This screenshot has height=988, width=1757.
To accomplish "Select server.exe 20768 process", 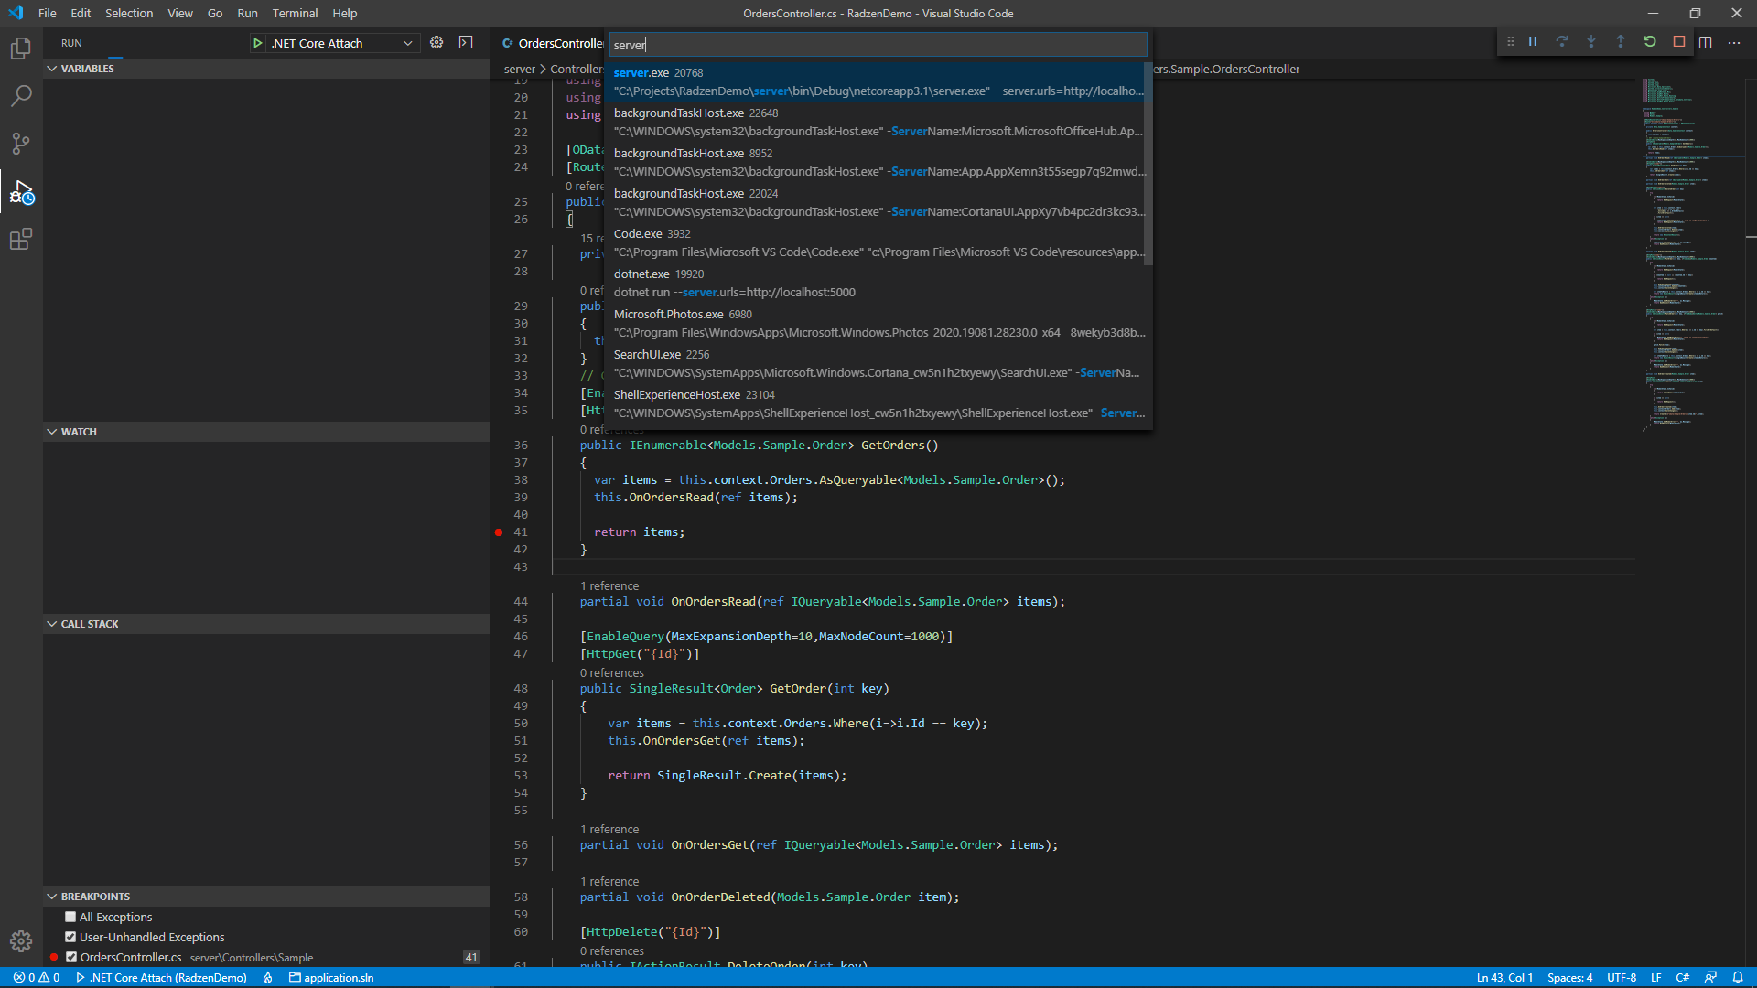I will (874, 81).
